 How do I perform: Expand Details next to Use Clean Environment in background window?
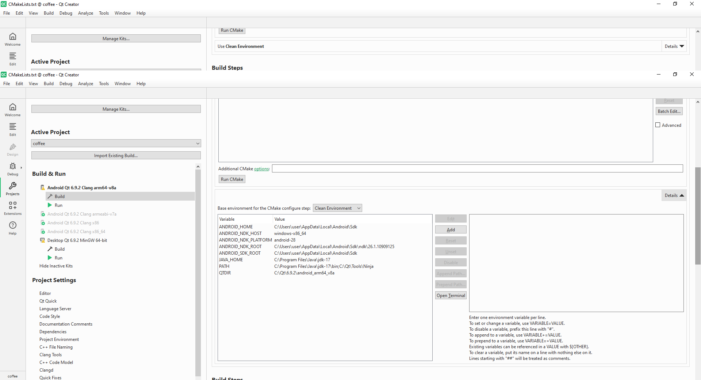(674, 46)
